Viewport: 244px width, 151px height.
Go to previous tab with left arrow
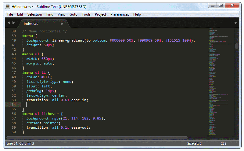click(x=9, y=23)
